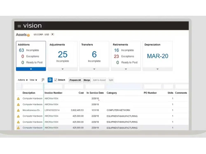Select the Depreciation infotile
The height and width of the screenshot is (154, 206).
pyautogui.click(x=157, y=56)
